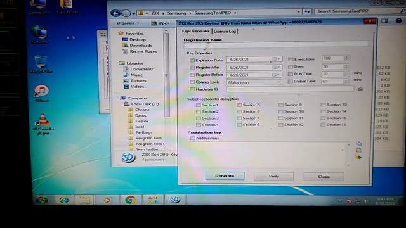This screenshot has height=228, width=406.
Task: Enable the Register Before checkbox
Action: (x=192, y=75)
